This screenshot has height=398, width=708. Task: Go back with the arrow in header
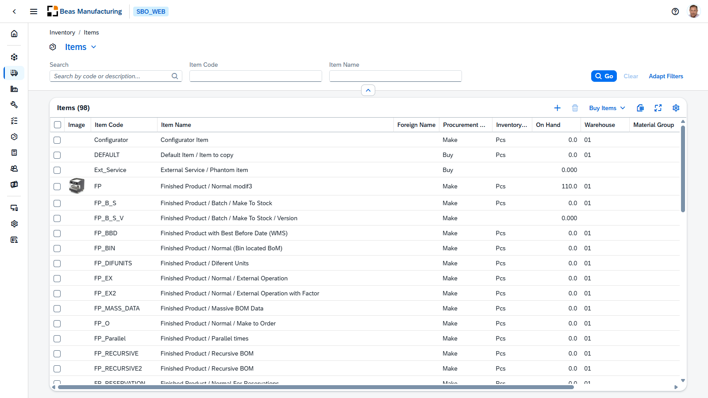point(14,11)
